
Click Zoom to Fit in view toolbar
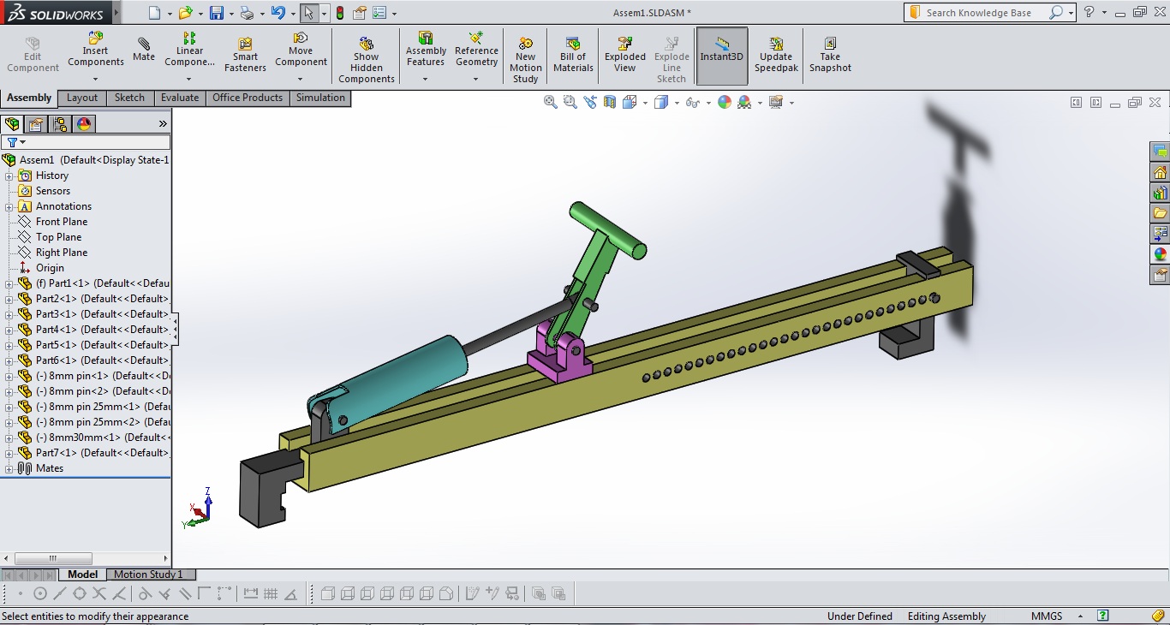point(551,102)
